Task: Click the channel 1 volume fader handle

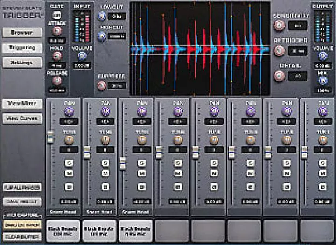Action: click(x=50, y=137)
